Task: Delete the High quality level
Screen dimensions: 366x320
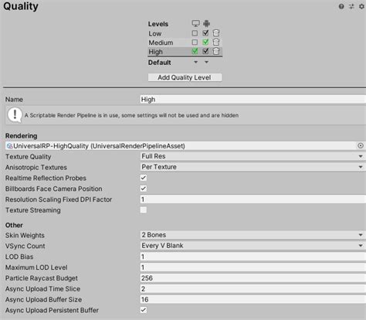Action: click(216, 51)
